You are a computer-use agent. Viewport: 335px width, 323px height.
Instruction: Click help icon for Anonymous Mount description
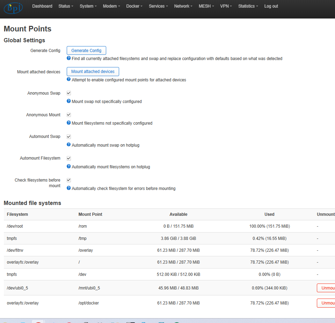(x=69, y=123)
